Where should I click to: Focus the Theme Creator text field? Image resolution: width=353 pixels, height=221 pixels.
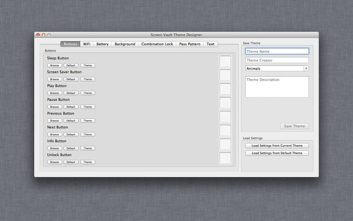tap(277, 60)
